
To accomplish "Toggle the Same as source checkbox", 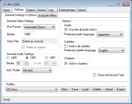I will [23, 47].
